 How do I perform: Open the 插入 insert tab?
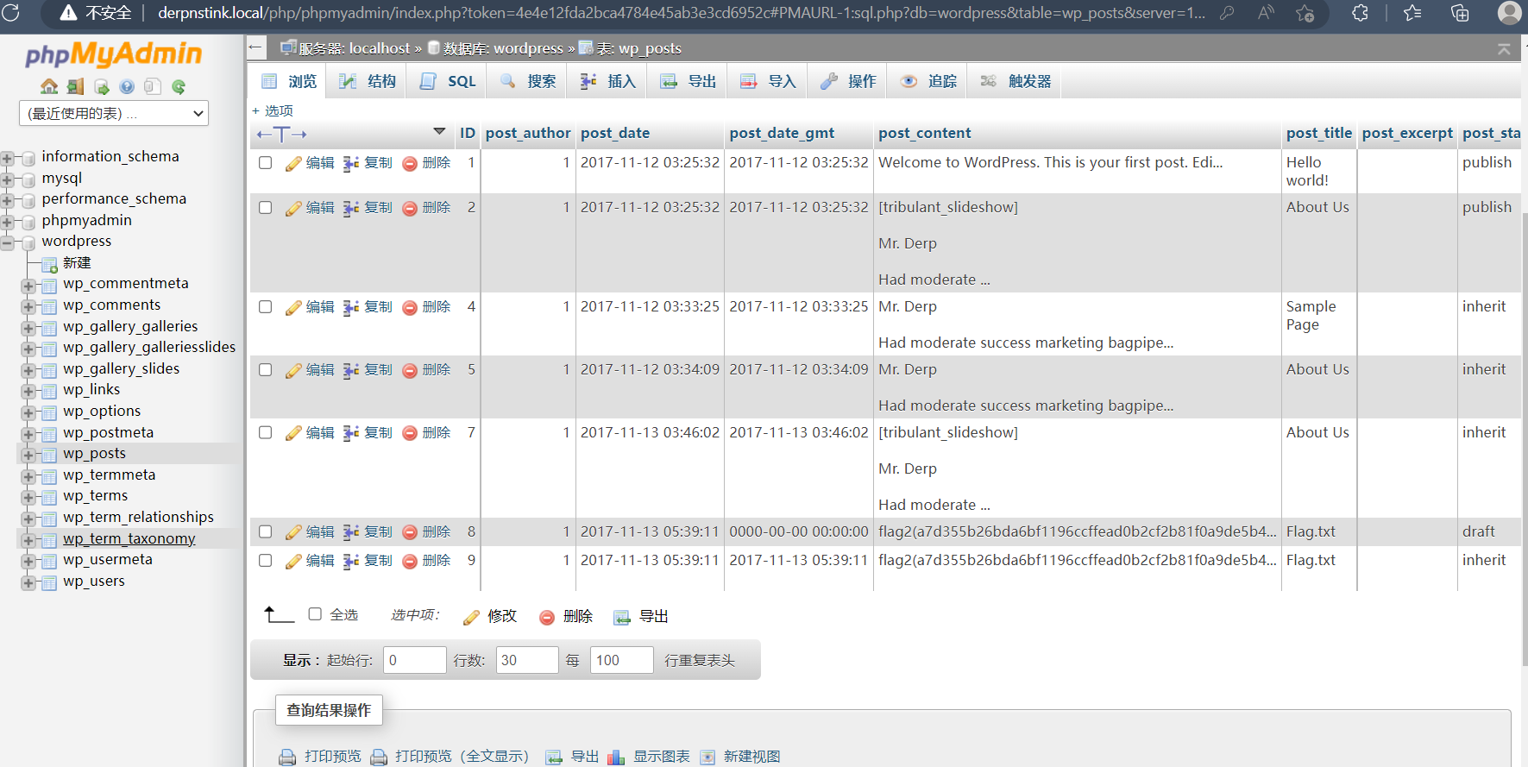click(607, 81)
